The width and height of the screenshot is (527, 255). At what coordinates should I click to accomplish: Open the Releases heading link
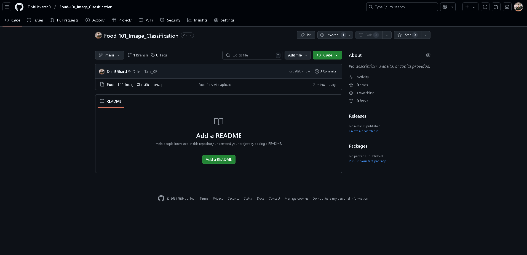[358, 116]
